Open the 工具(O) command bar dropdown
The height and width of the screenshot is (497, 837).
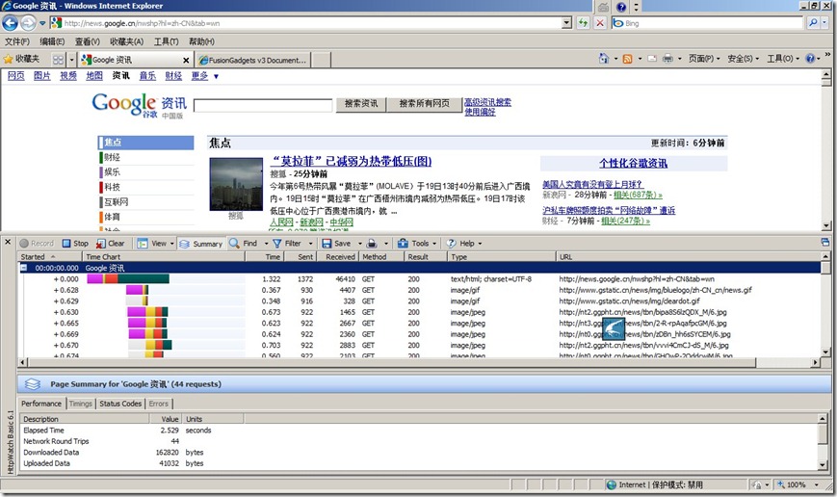click(783, 59)
